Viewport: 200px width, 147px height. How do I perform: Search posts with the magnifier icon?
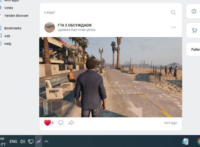pyautogui.click(x=173, y=13)
